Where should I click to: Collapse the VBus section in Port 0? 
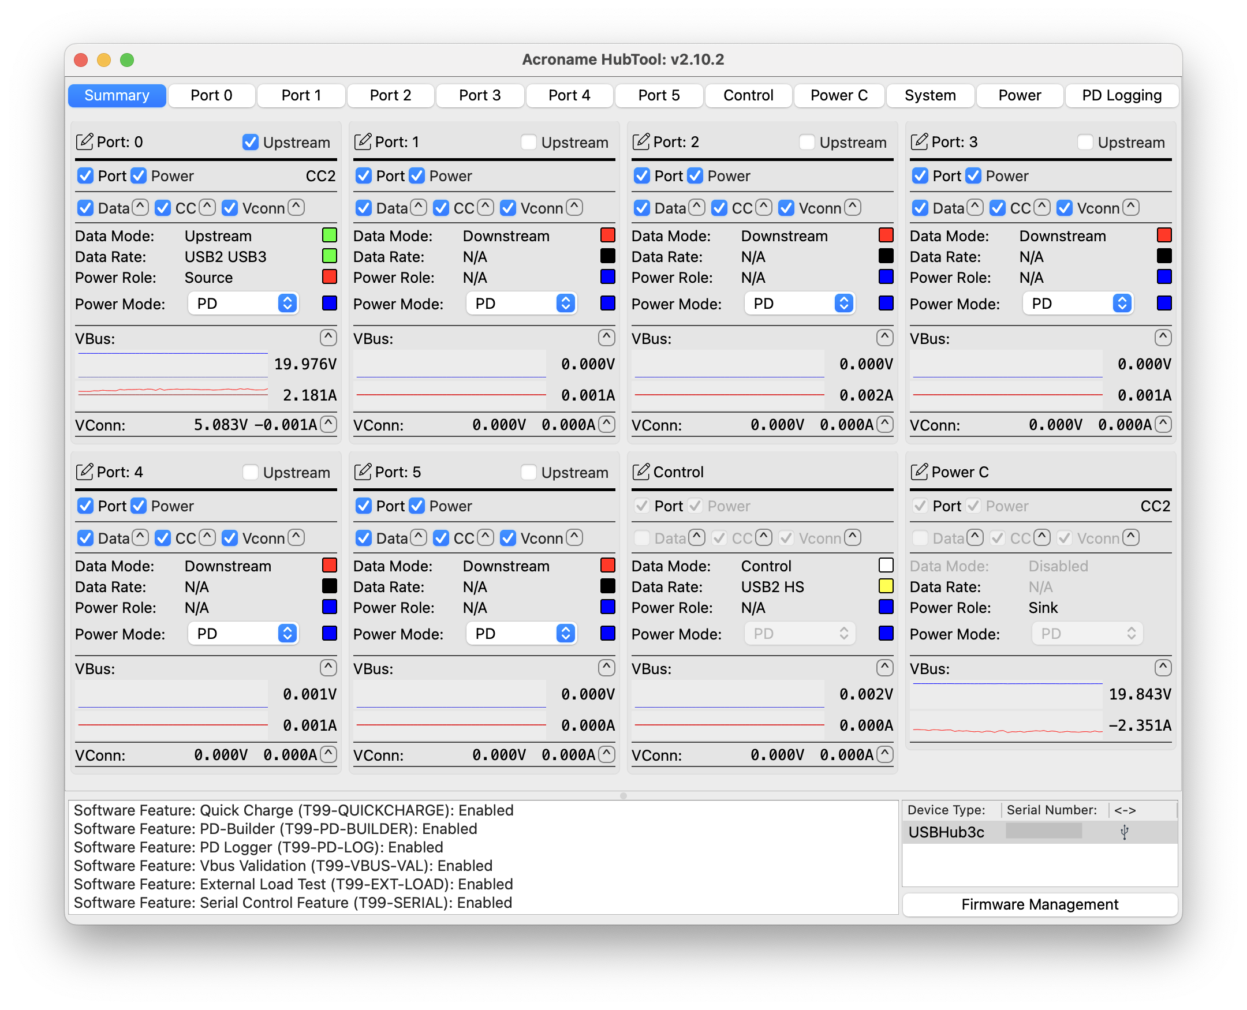click(x=328, y=338)
